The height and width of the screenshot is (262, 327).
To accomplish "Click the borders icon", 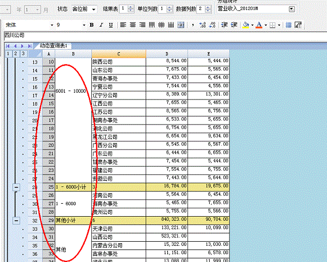I will [272, 25].
